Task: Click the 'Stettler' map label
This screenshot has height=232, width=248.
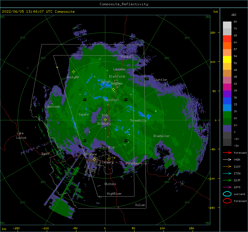Action: (x=161, y=80)
